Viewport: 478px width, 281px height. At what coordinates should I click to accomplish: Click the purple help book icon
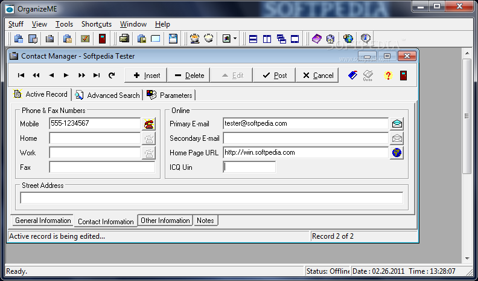coord(316,39)
